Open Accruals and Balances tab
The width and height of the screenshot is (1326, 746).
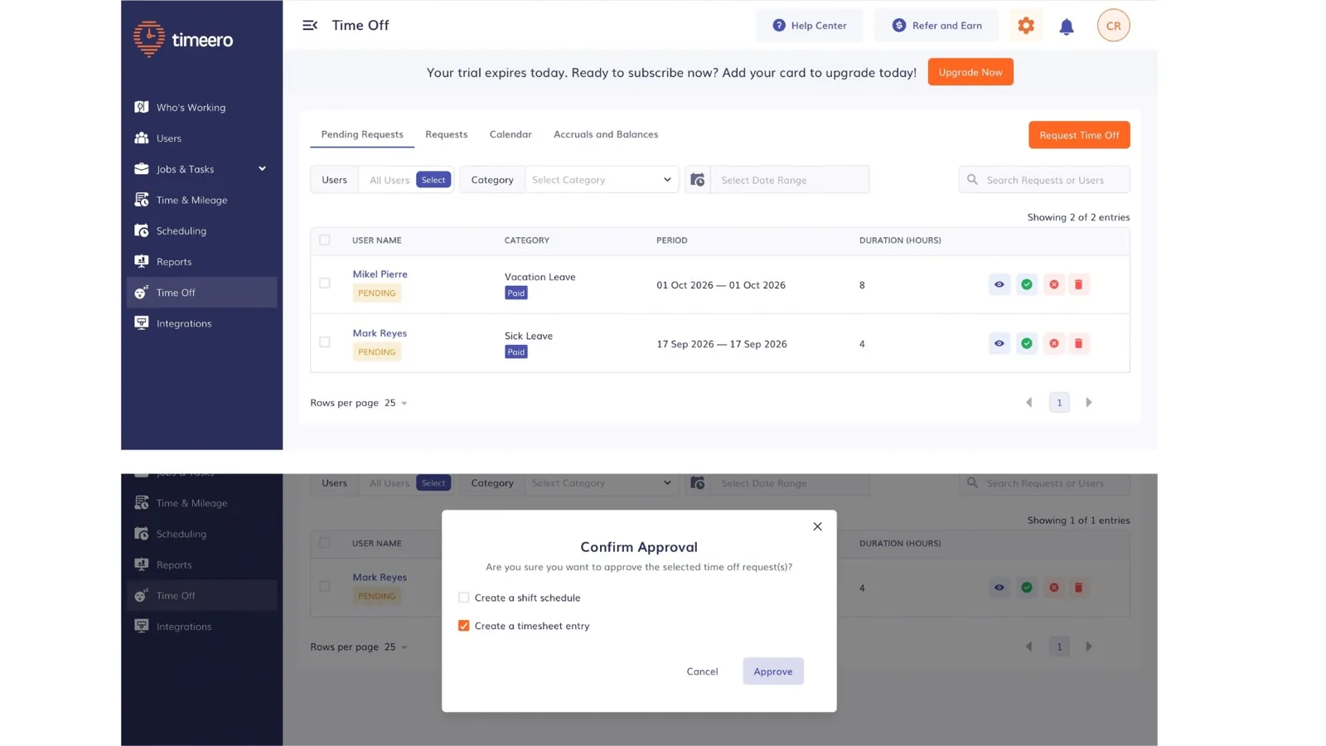(606, 134)
